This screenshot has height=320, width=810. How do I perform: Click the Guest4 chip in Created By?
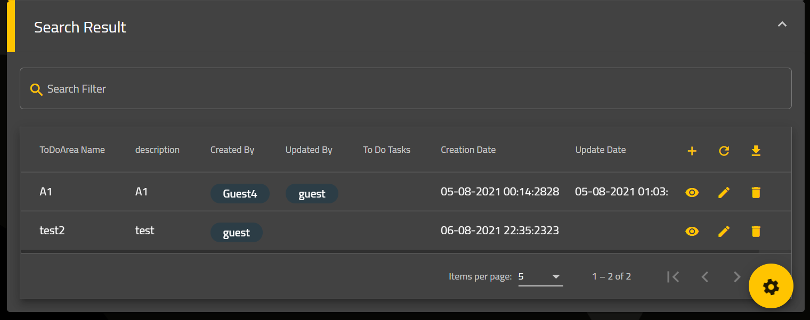pos(240,194)
